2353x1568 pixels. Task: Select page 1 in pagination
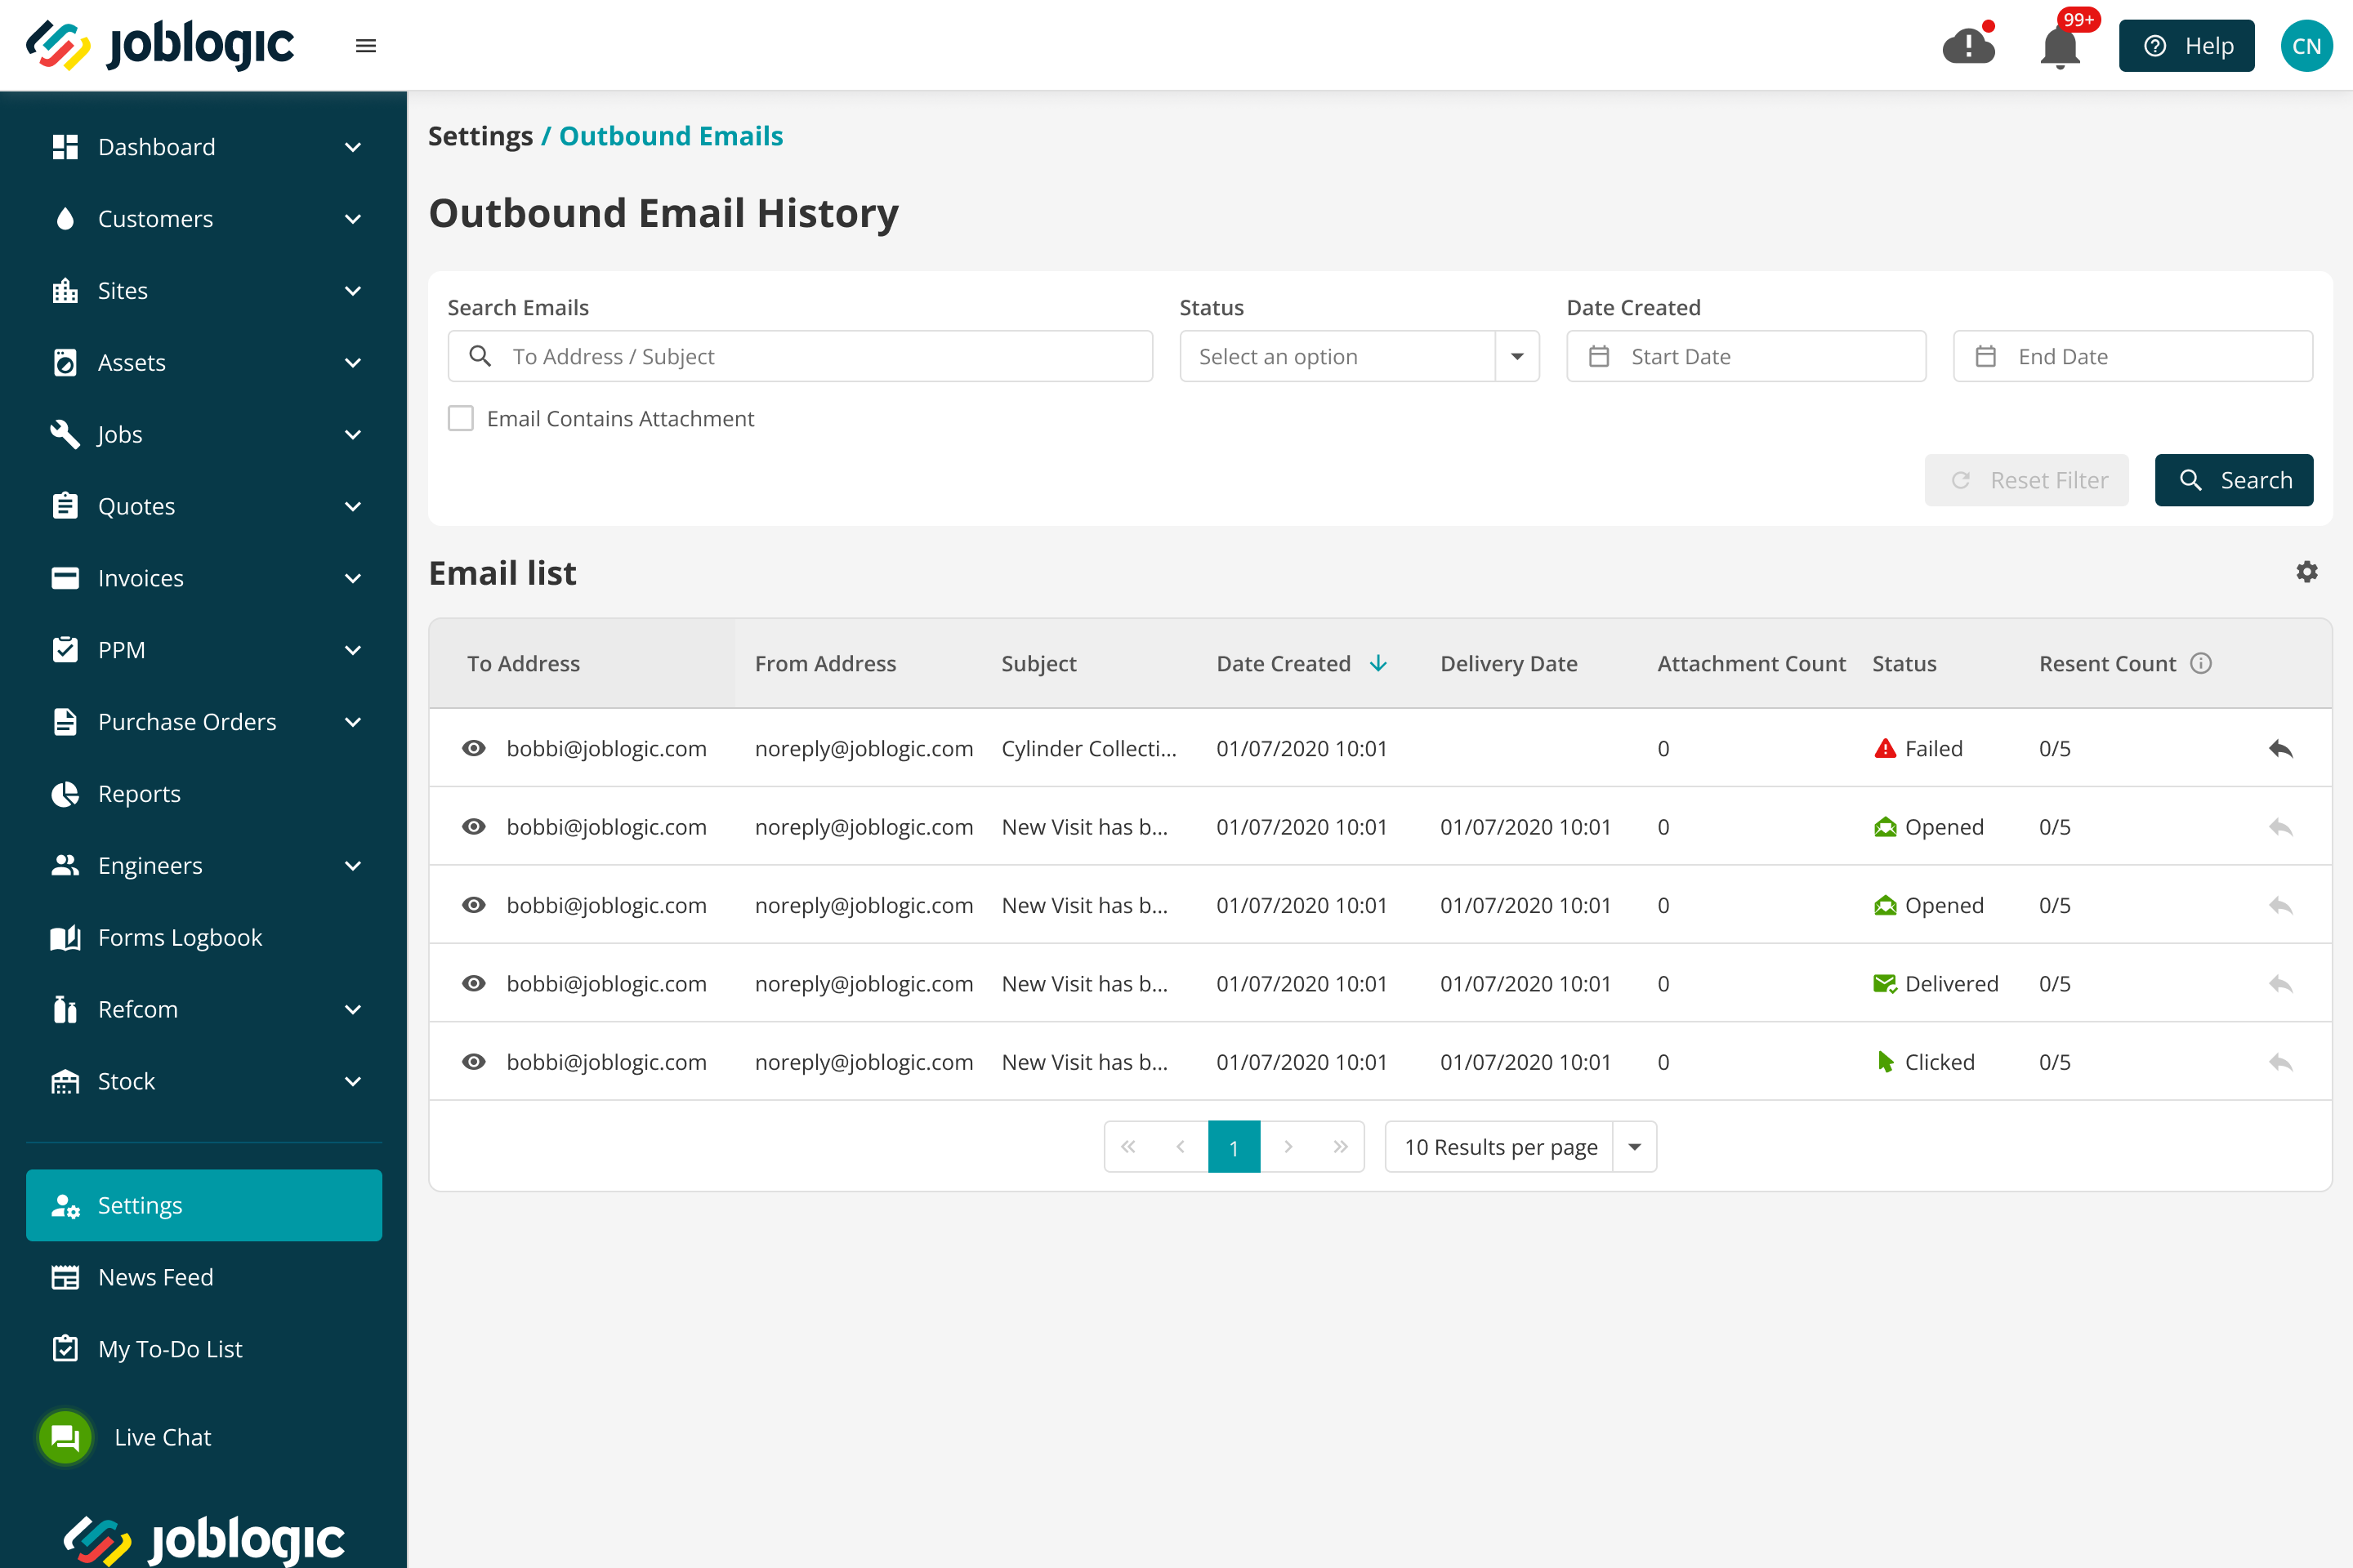point(1235,1146)
